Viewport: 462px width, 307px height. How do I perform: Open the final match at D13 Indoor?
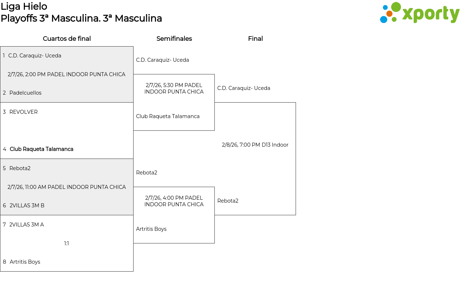tap(255, 145)
